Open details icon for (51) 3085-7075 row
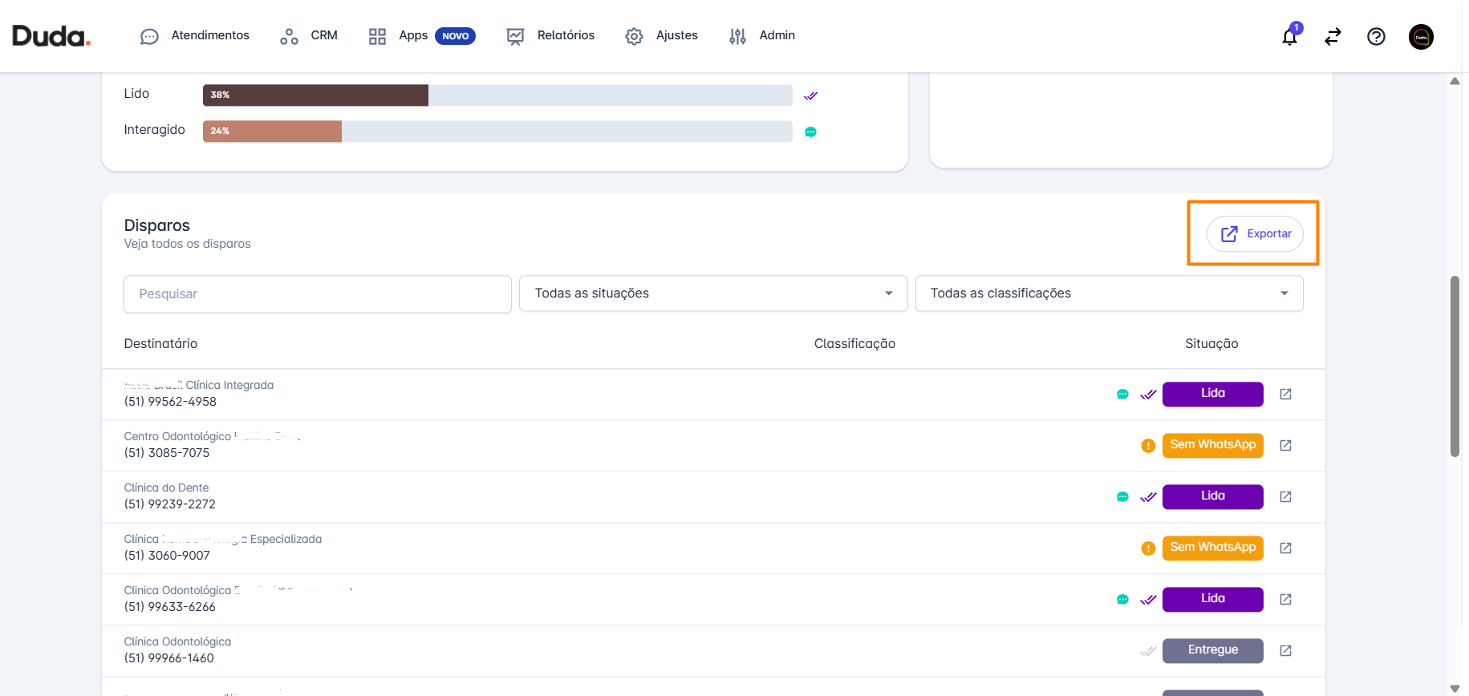Image resolution: width=1469 pixels, height=696 pixels. pyautogui.click(x=1285, y=445)
